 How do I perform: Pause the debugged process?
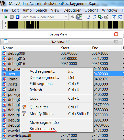pos(12,17)
